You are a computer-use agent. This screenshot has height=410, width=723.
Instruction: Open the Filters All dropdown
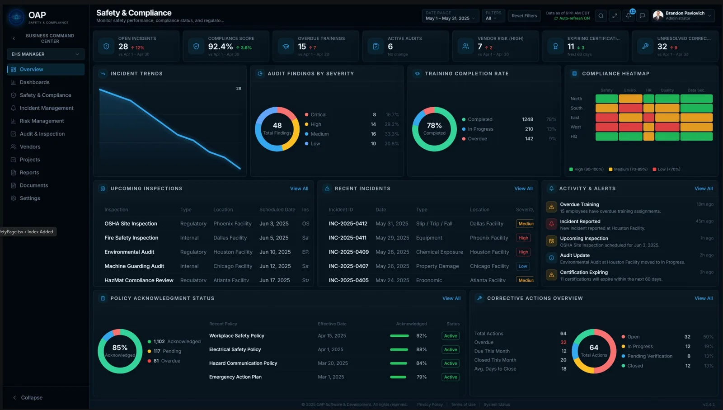493,16
